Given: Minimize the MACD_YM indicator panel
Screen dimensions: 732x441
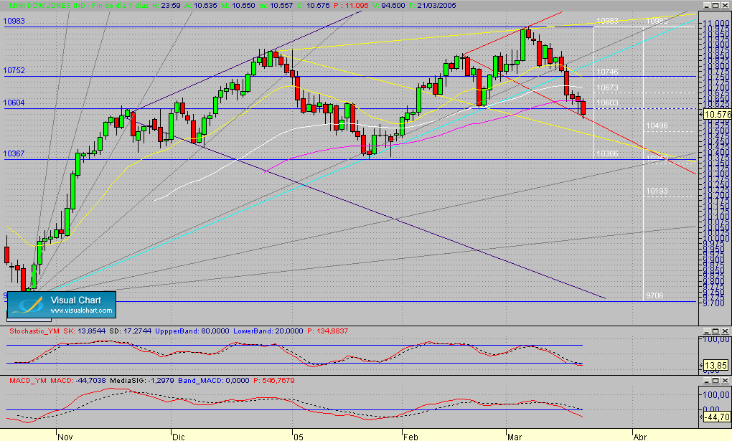Looking at the screenshot, I should pyautogui.click(x=706, y=380).
